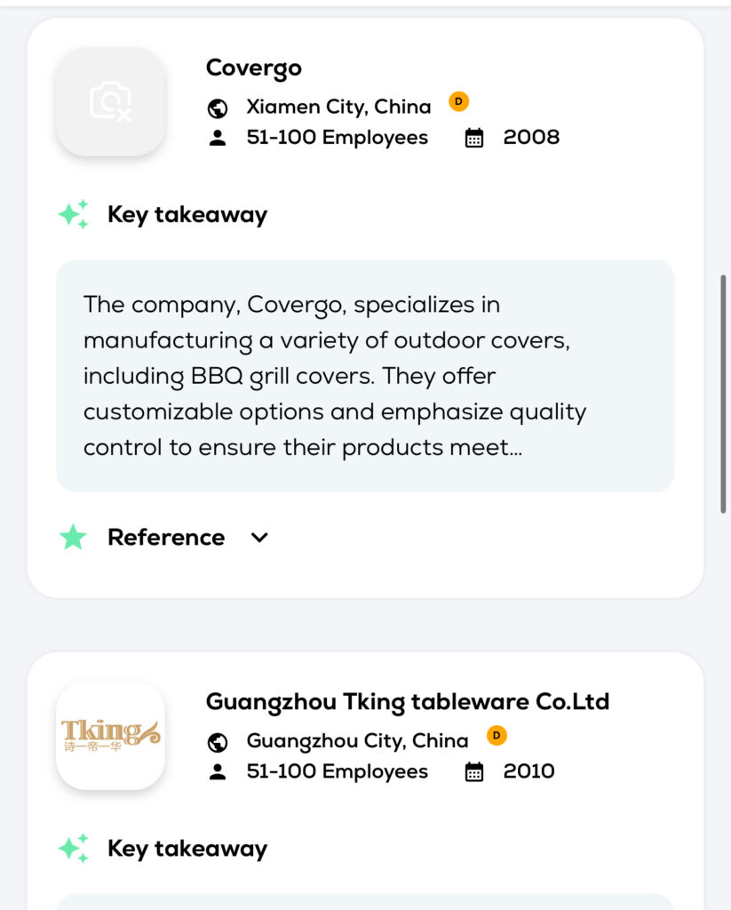Image resolution: width=731 pixels, height=910 pixels.
Task: Click the orange D badge next to Xiamen City
Action: 458,101
